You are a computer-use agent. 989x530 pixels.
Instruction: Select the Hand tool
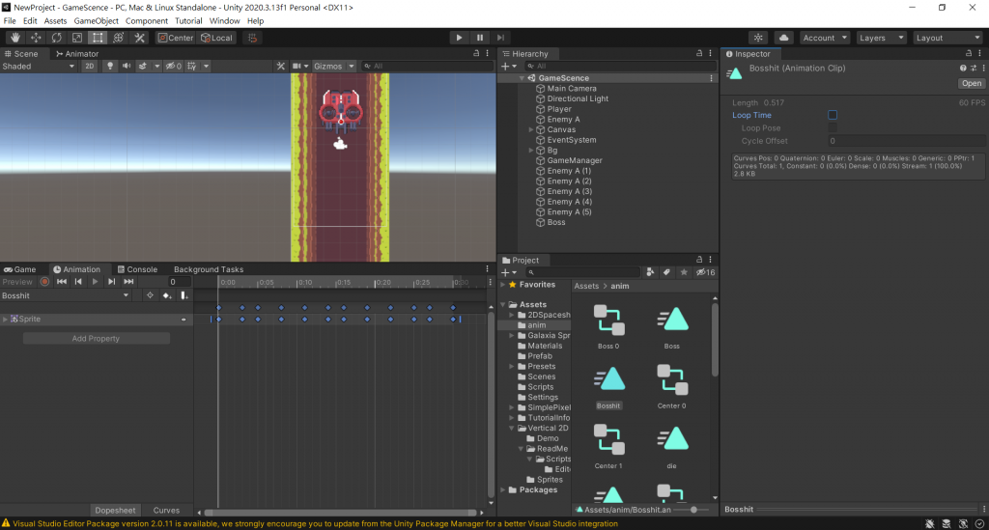click(x=15, y=38)
